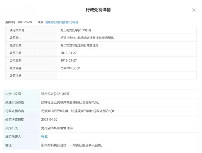Open legal representative 张武 link
The width and height of the screenshot is (202, 153).
pyautogui.click(x=44, y=137)
